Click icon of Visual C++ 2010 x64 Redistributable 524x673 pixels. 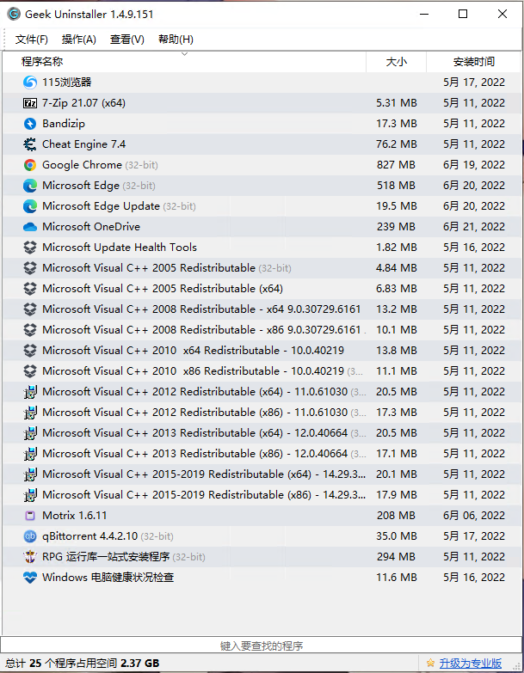[x=30, y=350]
